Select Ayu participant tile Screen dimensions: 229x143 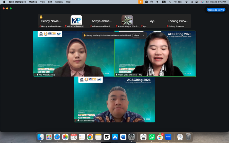pos(152,21)
